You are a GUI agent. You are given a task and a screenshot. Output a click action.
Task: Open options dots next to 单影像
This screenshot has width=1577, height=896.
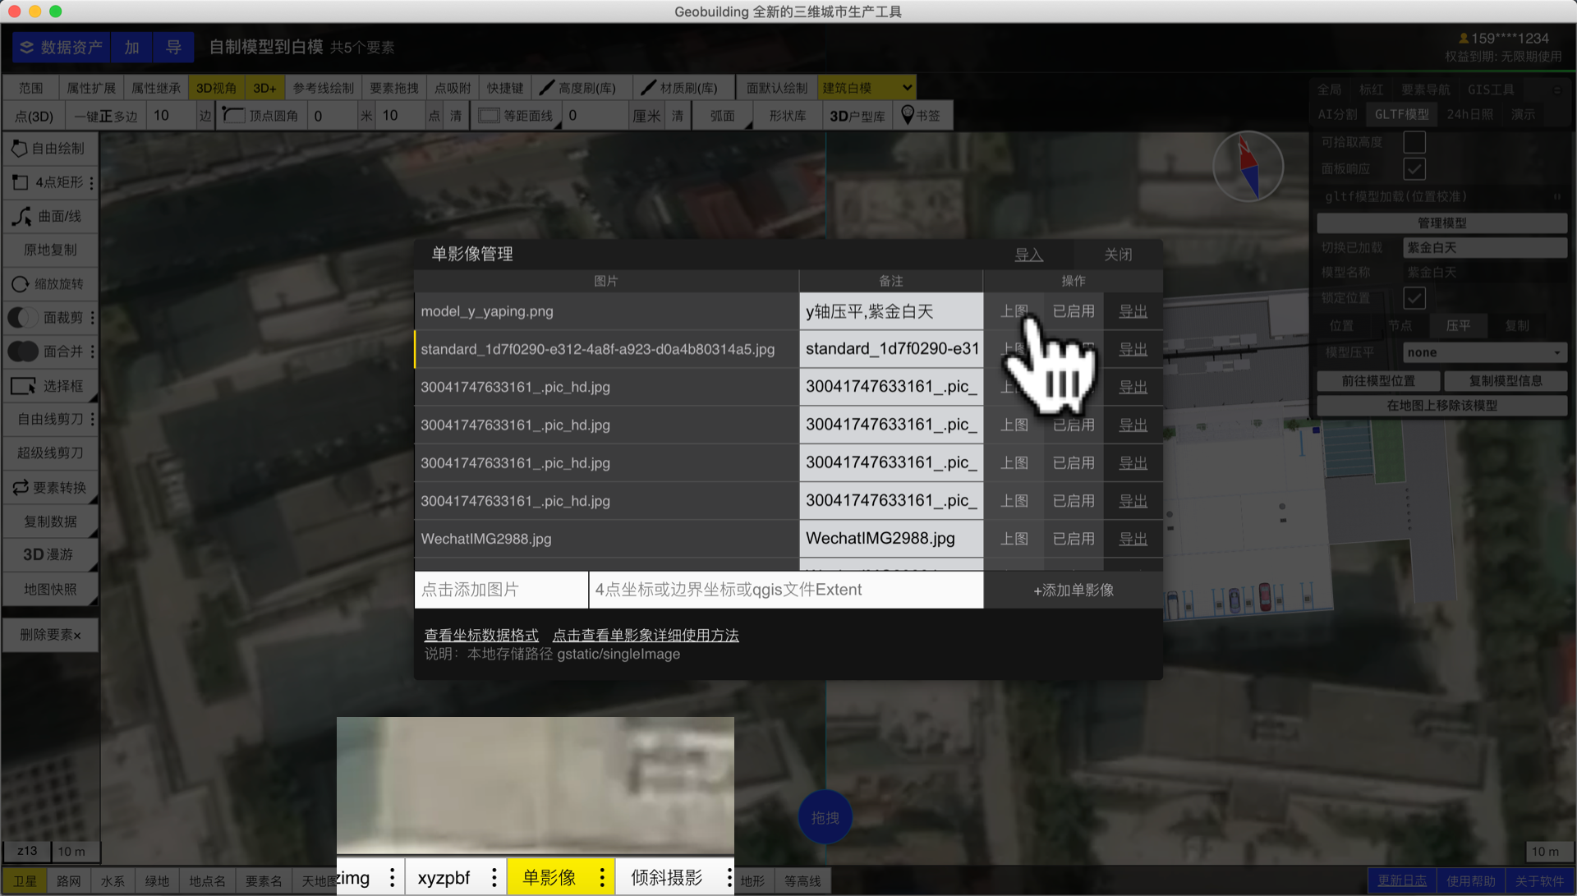tap(602, 878)
